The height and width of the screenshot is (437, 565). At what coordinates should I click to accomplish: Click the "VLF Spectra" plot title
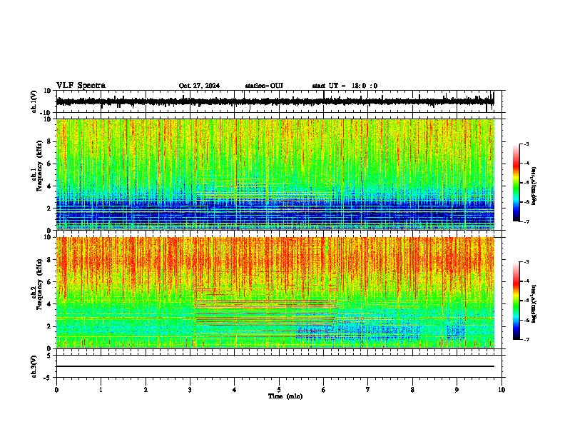tap(81, 86)
